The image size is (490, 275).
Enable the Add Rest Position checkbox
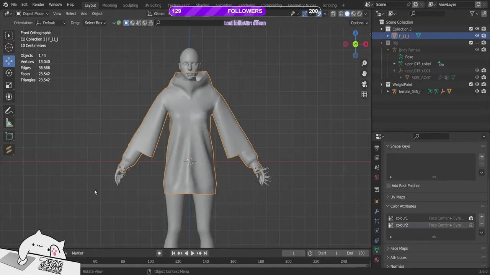(389, 186)
